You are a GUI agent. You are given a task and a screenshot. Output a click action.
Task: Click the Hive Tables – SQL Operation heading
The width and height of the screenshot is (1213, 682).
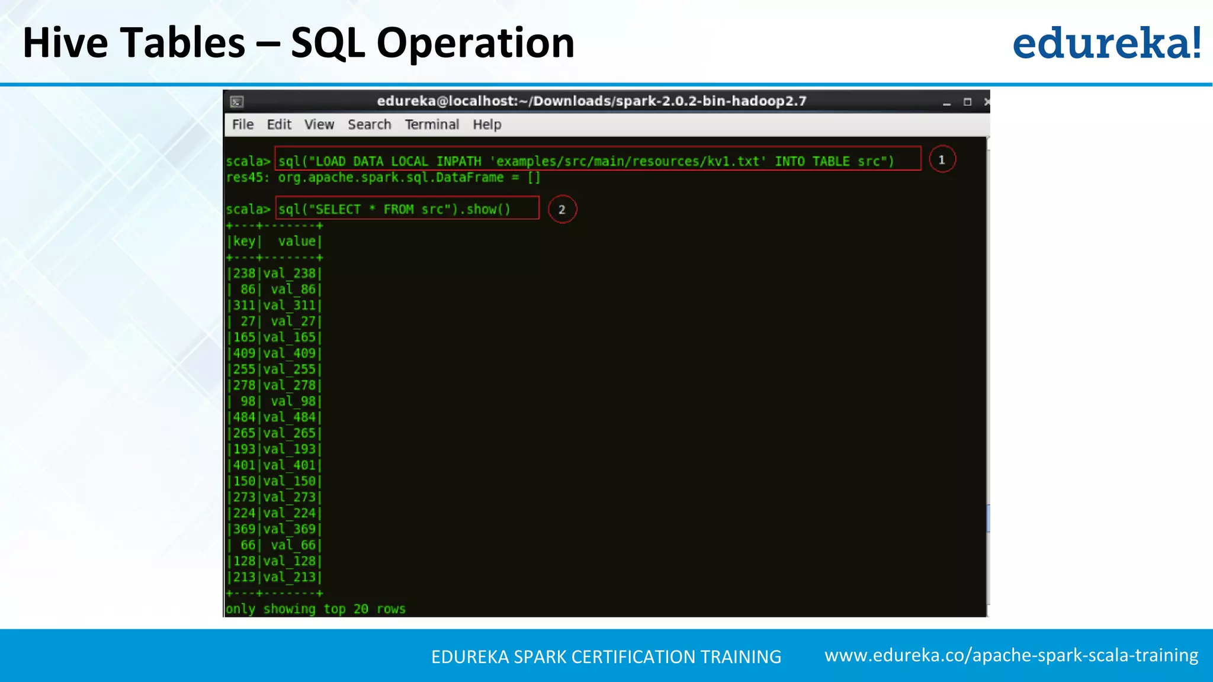(x=299, y=43)
